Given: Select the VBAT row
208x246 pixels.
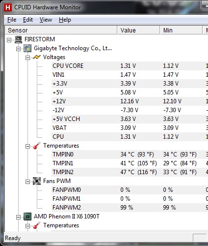Looking at the screenshot, I should tap(130, 128).
